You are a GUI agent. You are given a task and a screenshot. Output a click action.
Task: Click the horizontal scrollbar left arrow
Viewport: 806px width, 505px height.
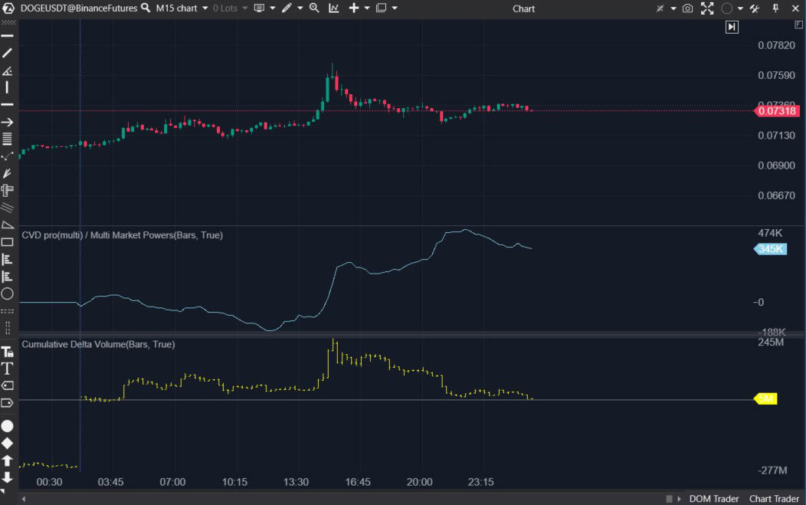pos(22,499)
